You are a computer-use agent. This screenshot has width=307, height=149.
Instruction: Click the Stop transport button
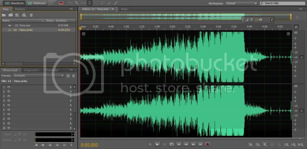[150, 144]
